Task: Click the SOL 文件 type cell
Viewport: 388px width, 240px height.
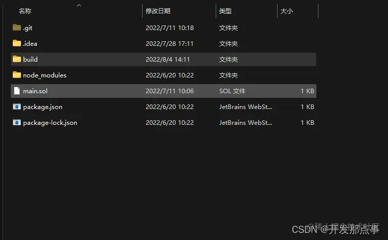Action: [x=233, y=91]
